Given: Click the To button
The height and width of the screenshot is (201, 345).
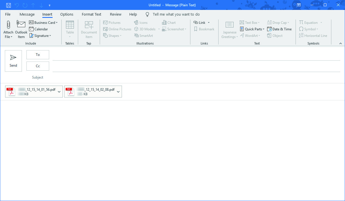Looking at the screenshot, I should [38, 55].
